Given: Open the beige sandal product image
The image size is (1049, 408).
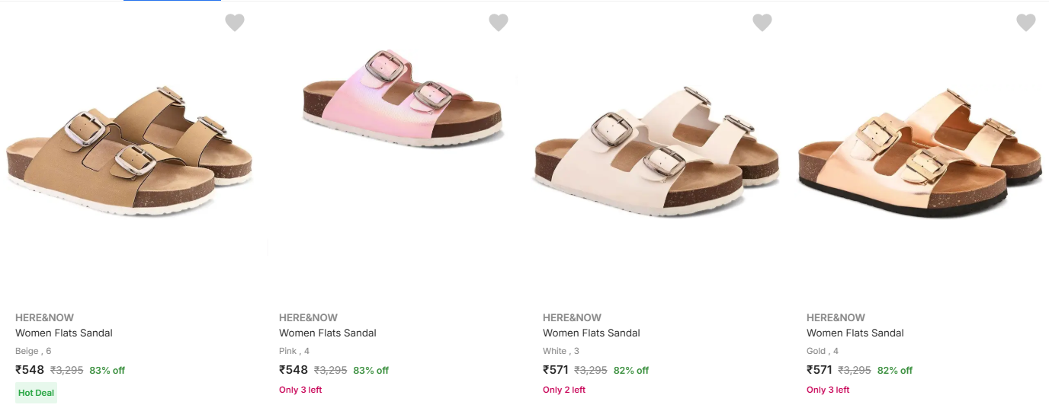Looking at the screenshot, I should [x=130, y=149].
